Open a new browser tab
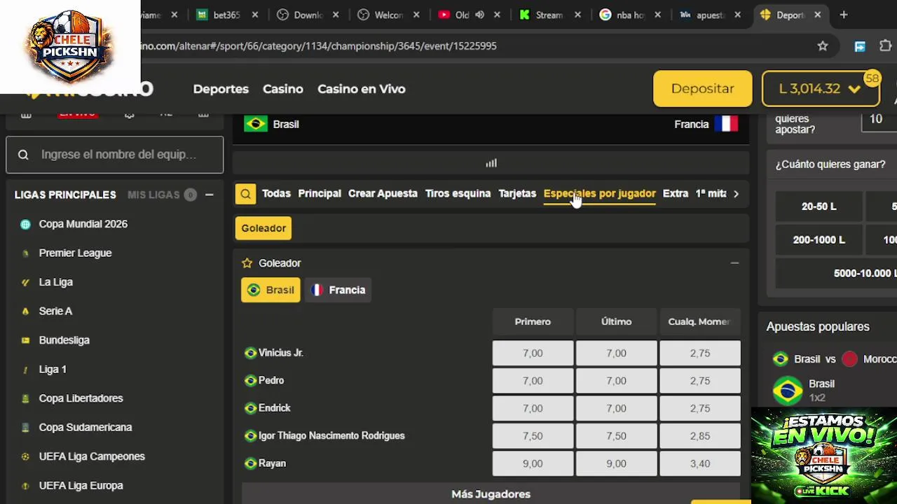Image resolution: width=897 pixels, height=504 pixels. pos(844,15)
